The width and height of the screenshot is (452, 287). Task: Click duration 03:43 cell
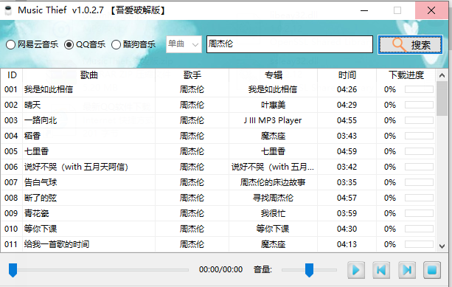point(347,136)
